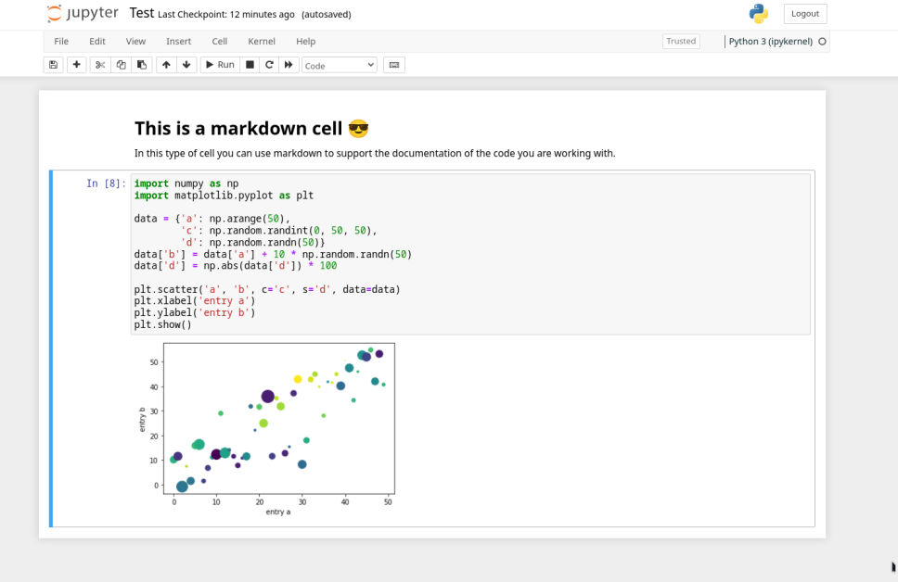Viewport: 898px width, 582px height.
Task: Open the command palette keyboard icon
Action: tap(394, 65)
